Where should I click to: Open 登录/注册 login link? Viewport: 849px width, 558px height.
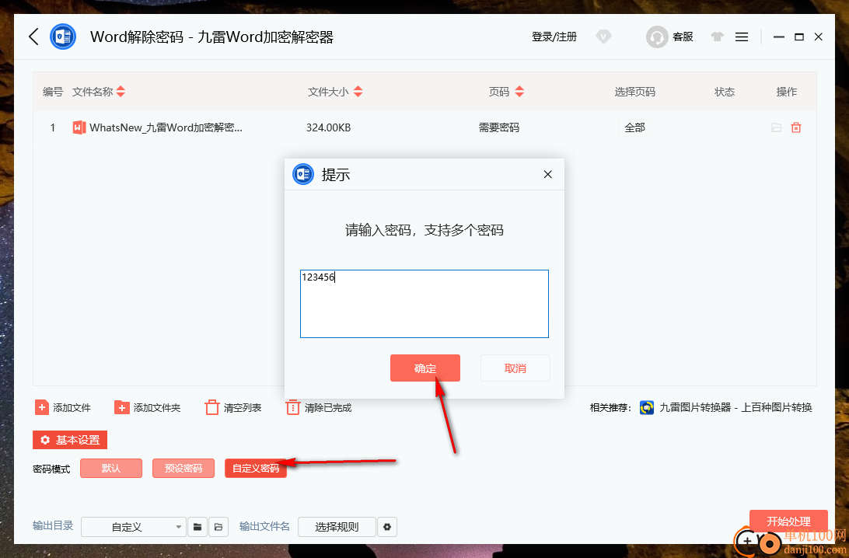(x=554, y=37)
